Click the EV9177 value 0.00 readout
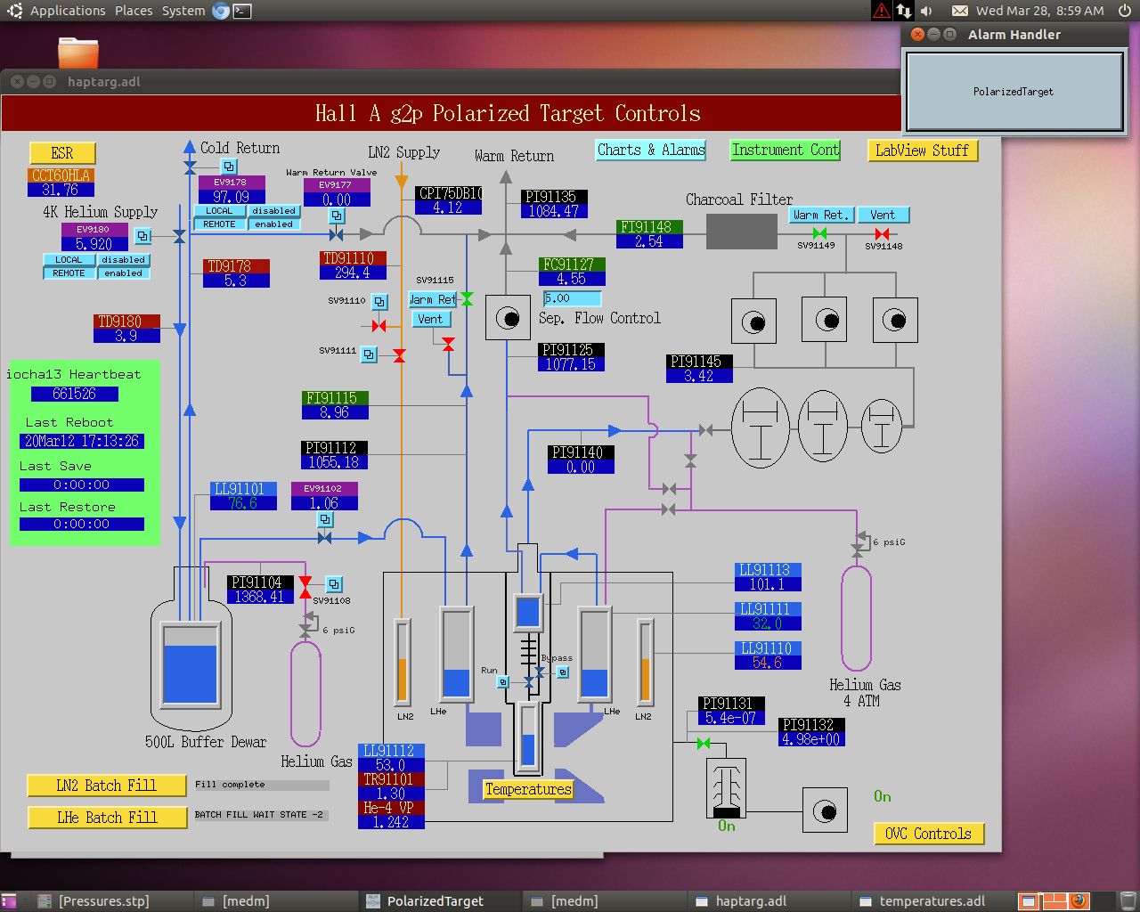The image size is (1140, 912). pyautogui.click(x=337, y=199)
